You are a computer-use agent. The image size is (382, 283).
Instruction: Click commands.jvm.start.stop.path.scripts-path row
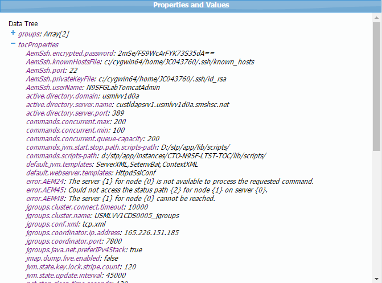click(128, 147)
